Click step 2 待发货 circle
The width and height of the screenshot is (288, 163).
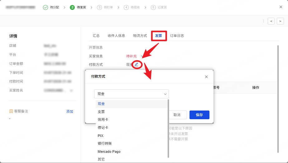[x=72, y=7]
